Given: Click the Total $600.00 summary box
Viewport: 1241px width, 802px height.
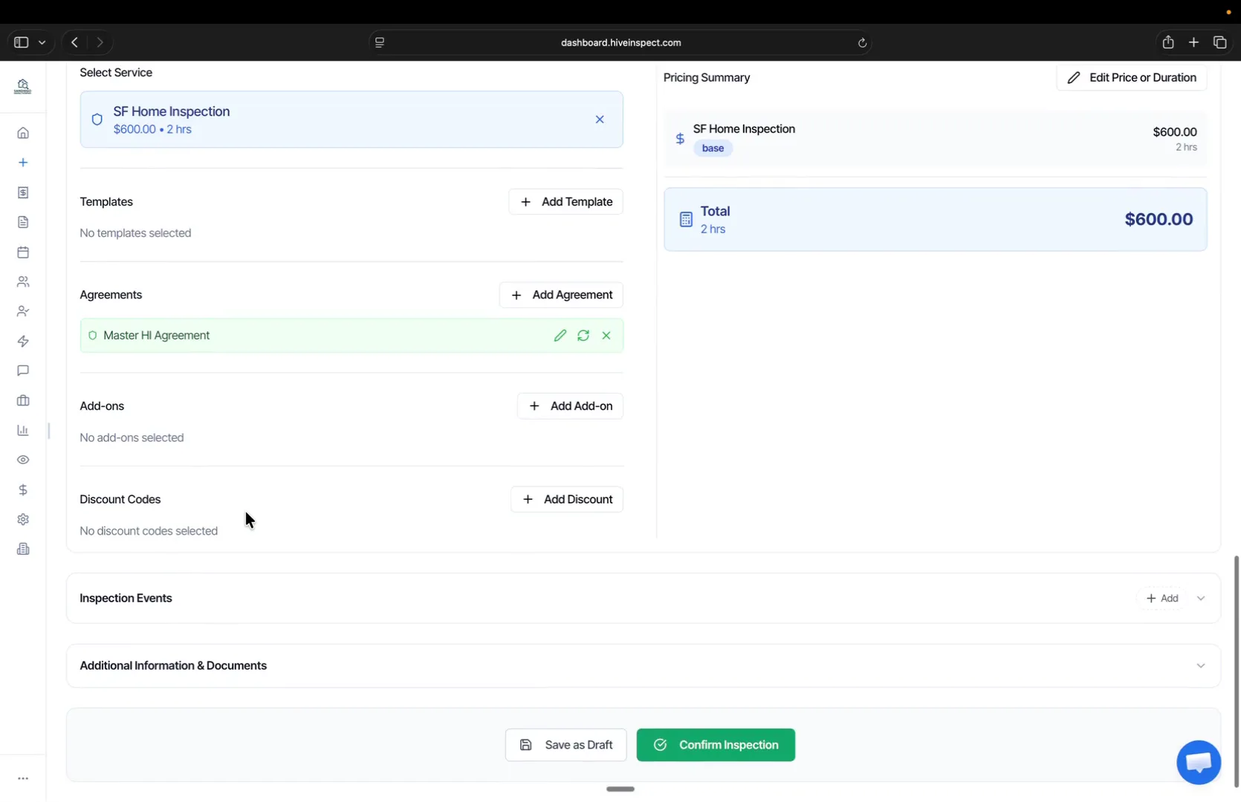Looking at the screenshot, I should 935,220.
